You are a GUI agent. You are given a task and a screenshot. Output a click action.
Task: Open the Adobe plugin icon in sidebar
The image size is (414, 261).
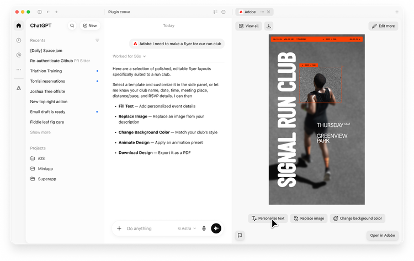(18, 88)
